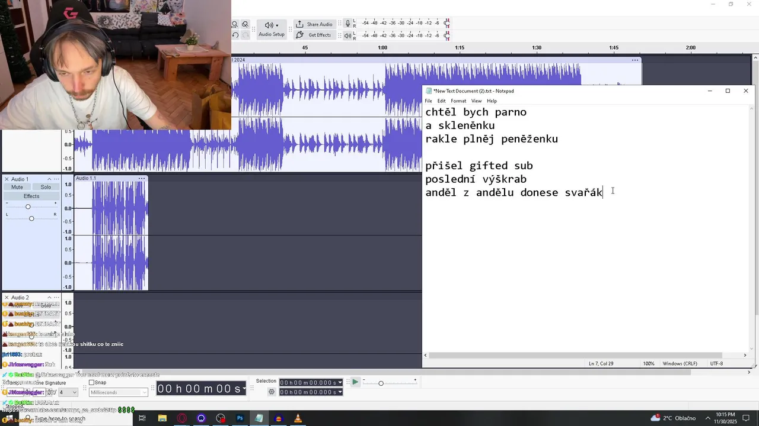Click the greyed Redo arrow in Audacity toolbar
The image size is (759, 426).
point(245,35)
